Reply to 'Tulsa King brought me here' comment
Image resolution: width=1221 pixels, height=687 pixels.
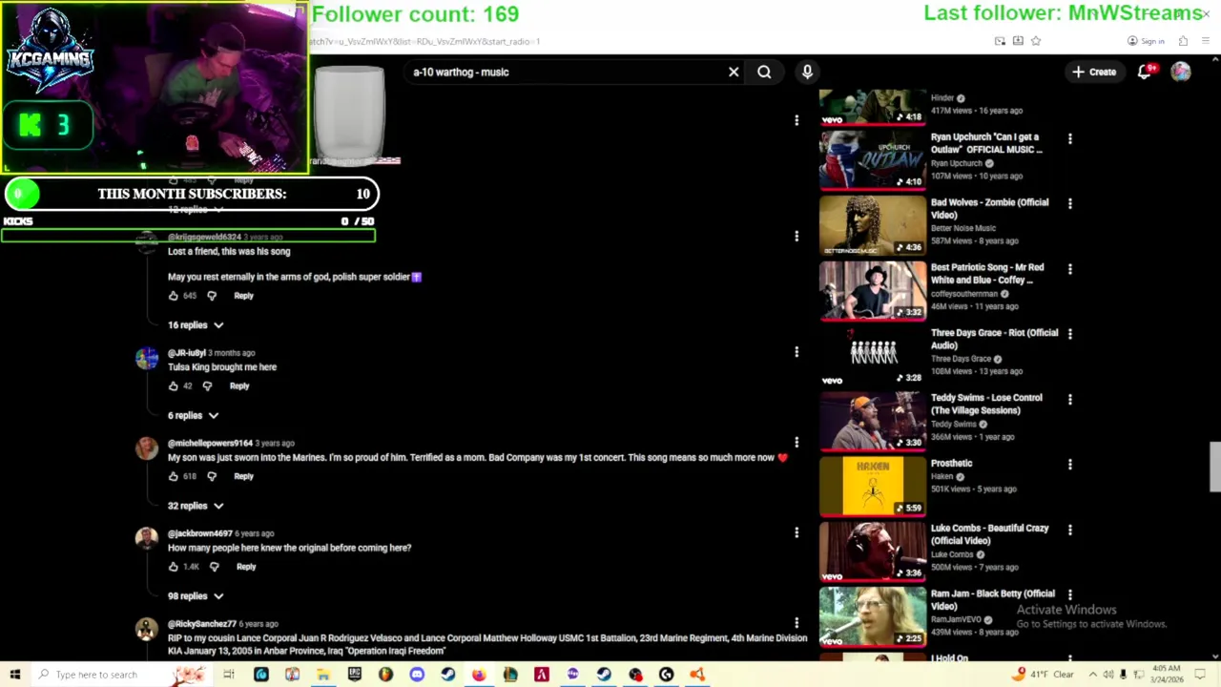coord(238,386)
